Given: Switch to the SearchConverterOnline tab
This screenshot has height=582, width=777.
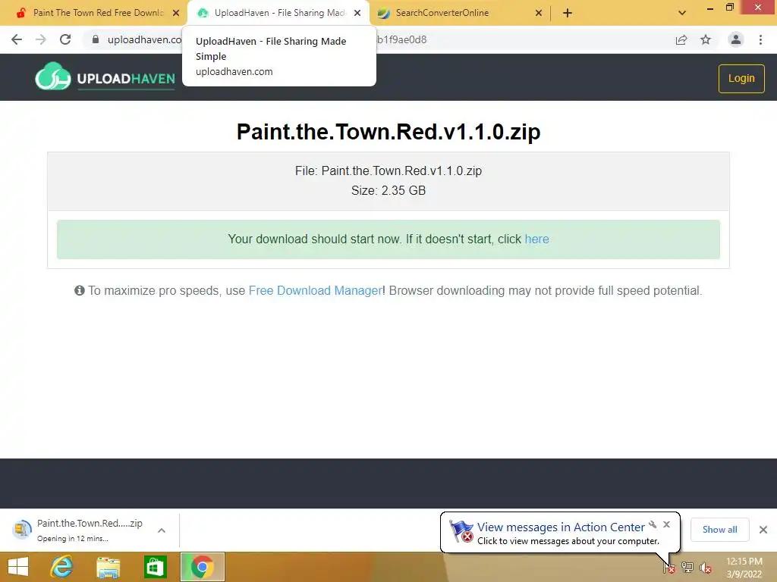Looking at the screenshot, I should click(442, 13).
